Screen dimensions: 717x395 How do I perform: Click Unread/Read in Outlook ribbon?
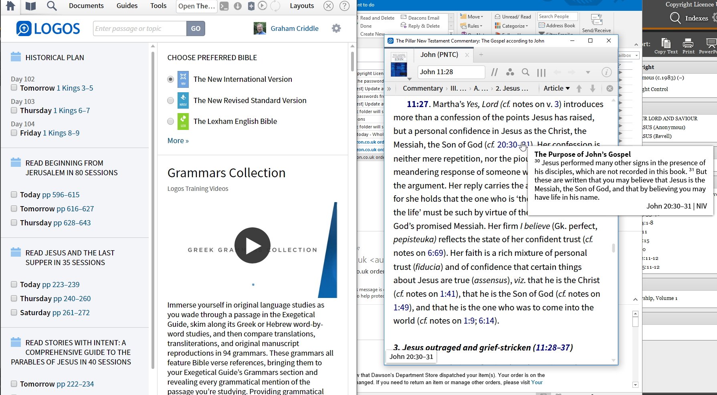point(513,17)
